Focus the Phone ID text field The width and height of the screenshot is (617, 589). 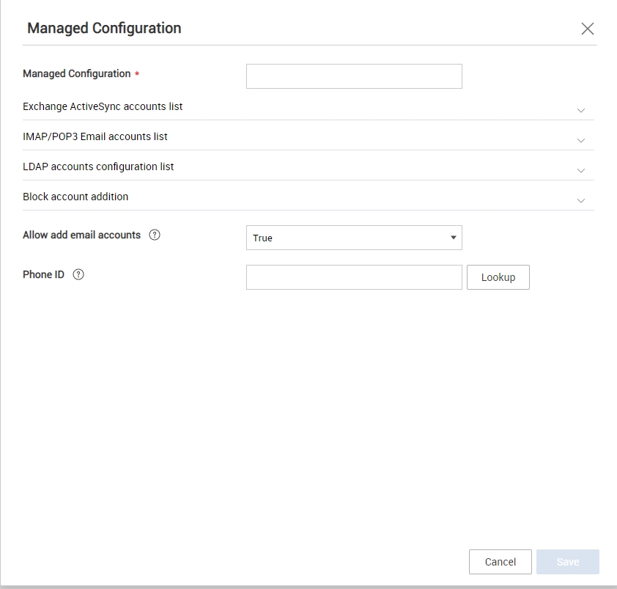tap(354, 277)
